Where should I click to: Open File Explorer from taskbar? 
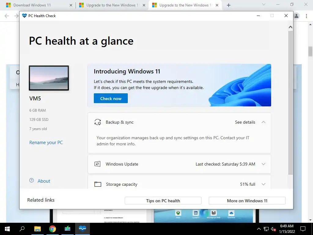coord(38,229)
